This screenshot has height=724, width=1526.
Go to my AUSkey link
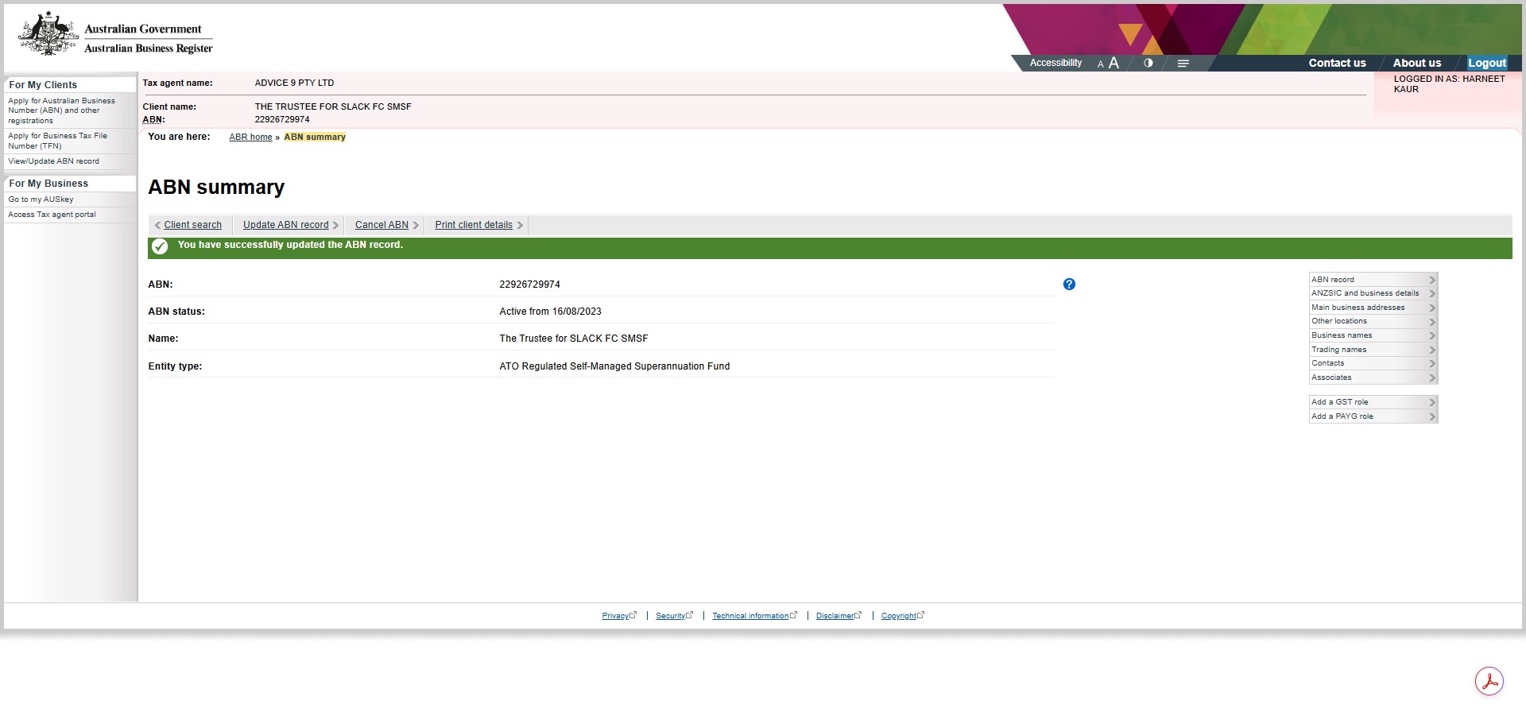pyautogui.click(x=41, y=199)
